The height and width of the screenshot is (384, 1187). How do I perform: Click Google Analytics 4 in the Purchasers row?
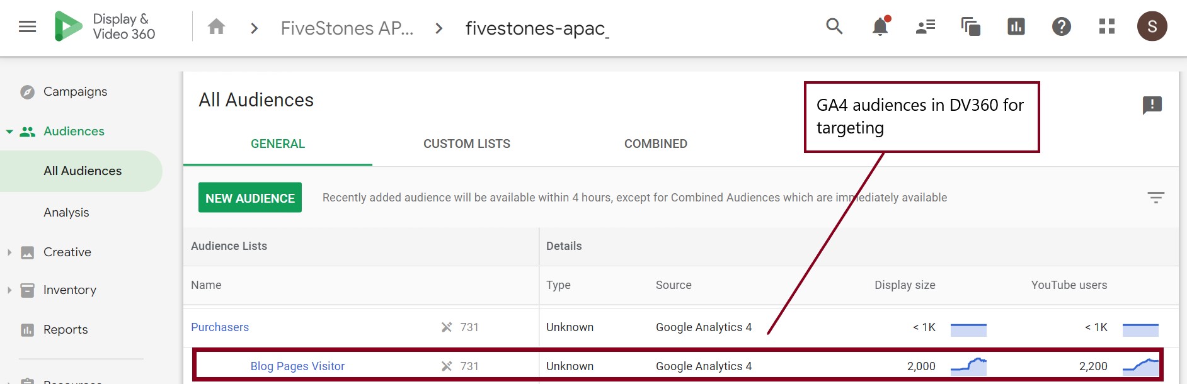(704, 327)
